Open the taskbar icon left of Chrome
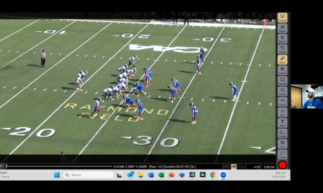 click(202, 175)
